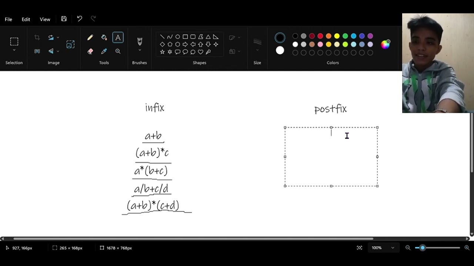Image resolution: width=474 pixels, height=266 pixels.
Task: Select the Fill bucket tool
Action: [x=104, y=38]
